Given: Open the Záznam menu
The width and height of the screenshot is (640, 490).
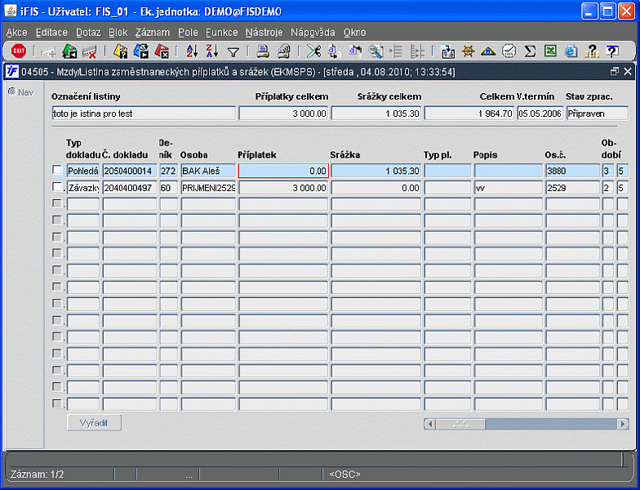Looking at the screenshot, I should [x=153, y=32].
